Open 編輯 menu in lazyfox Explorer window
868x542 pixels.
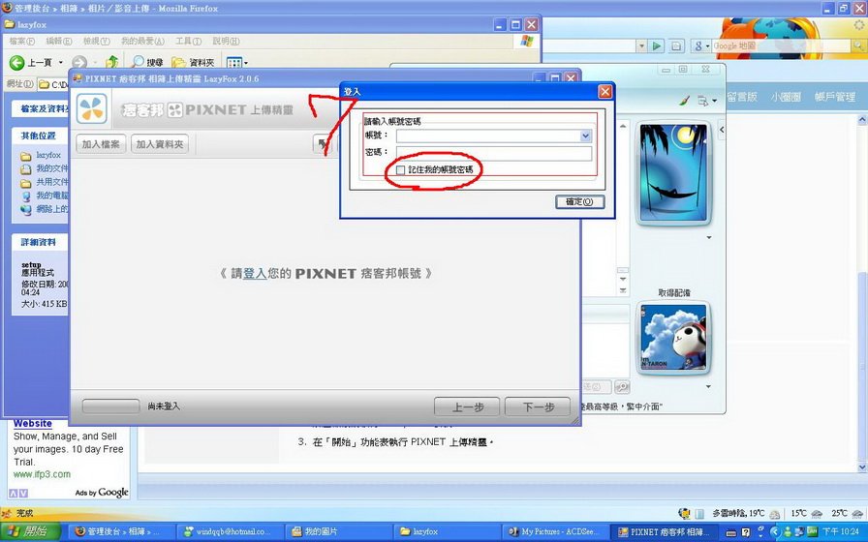[59, 41]
